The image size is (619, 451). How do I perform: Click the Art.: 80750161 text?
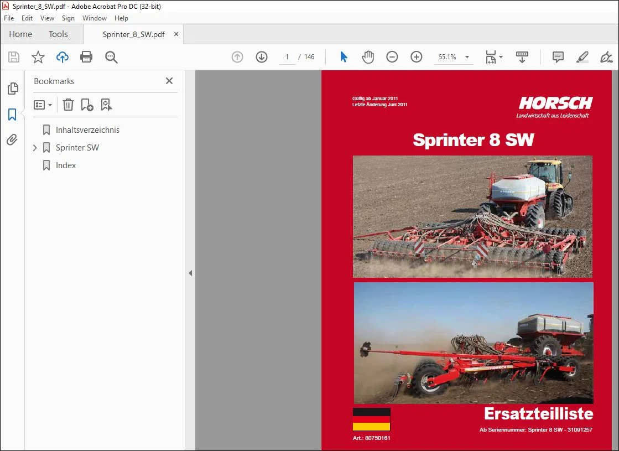pyautogui.click(x=372, y=438)
